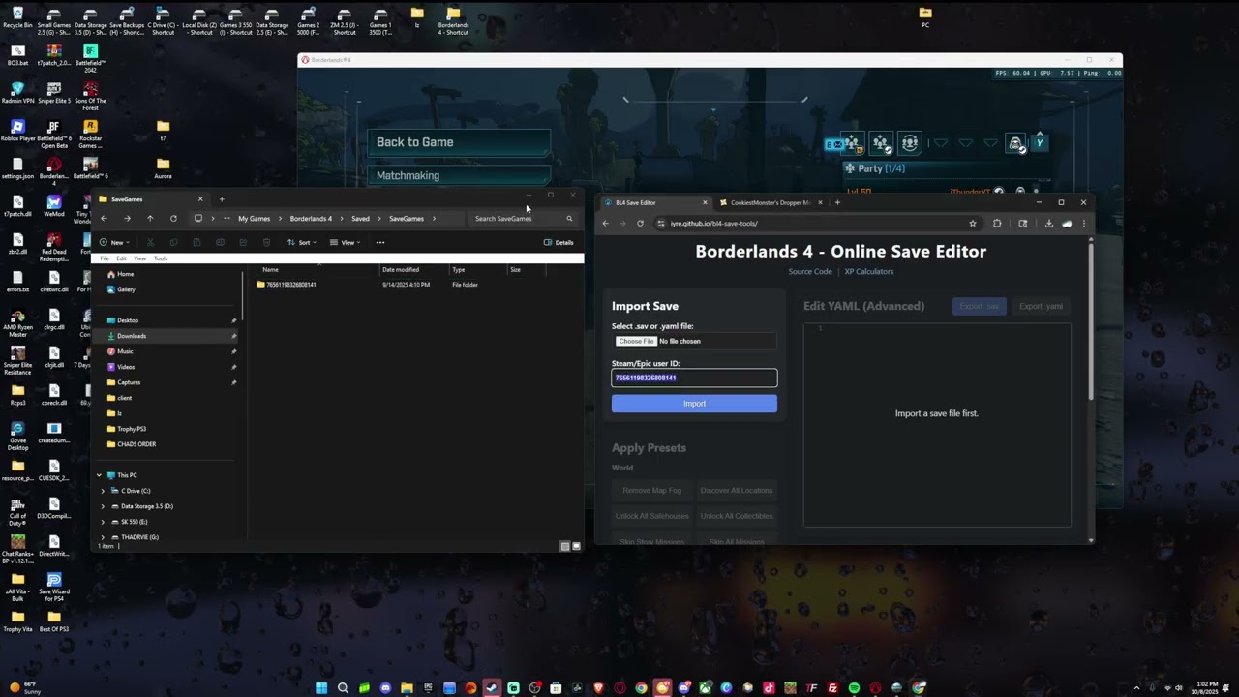Open the Edit menu in Explorer
The image size is (1239, 697).
121,258
